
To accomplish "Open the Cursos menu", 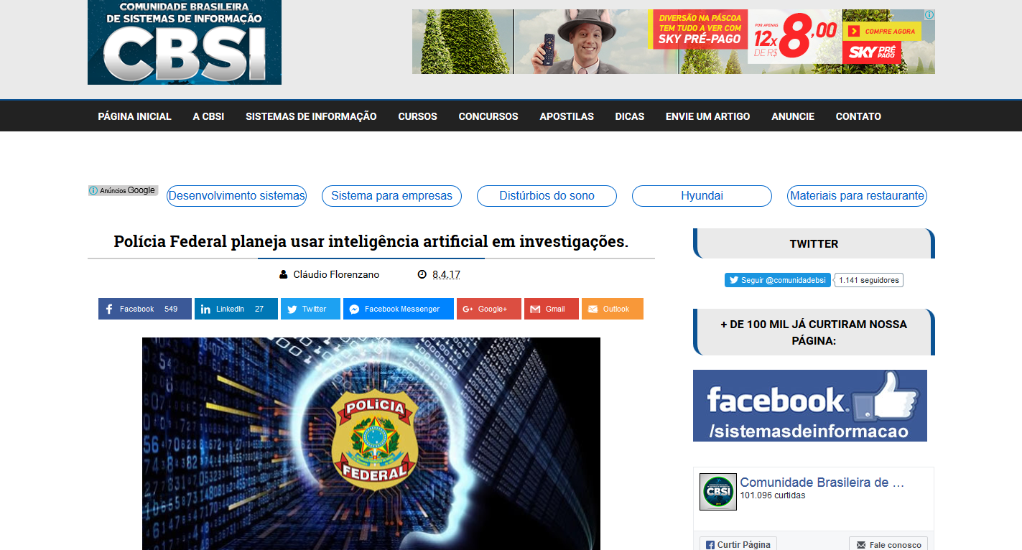I will [x=418, y=116].
